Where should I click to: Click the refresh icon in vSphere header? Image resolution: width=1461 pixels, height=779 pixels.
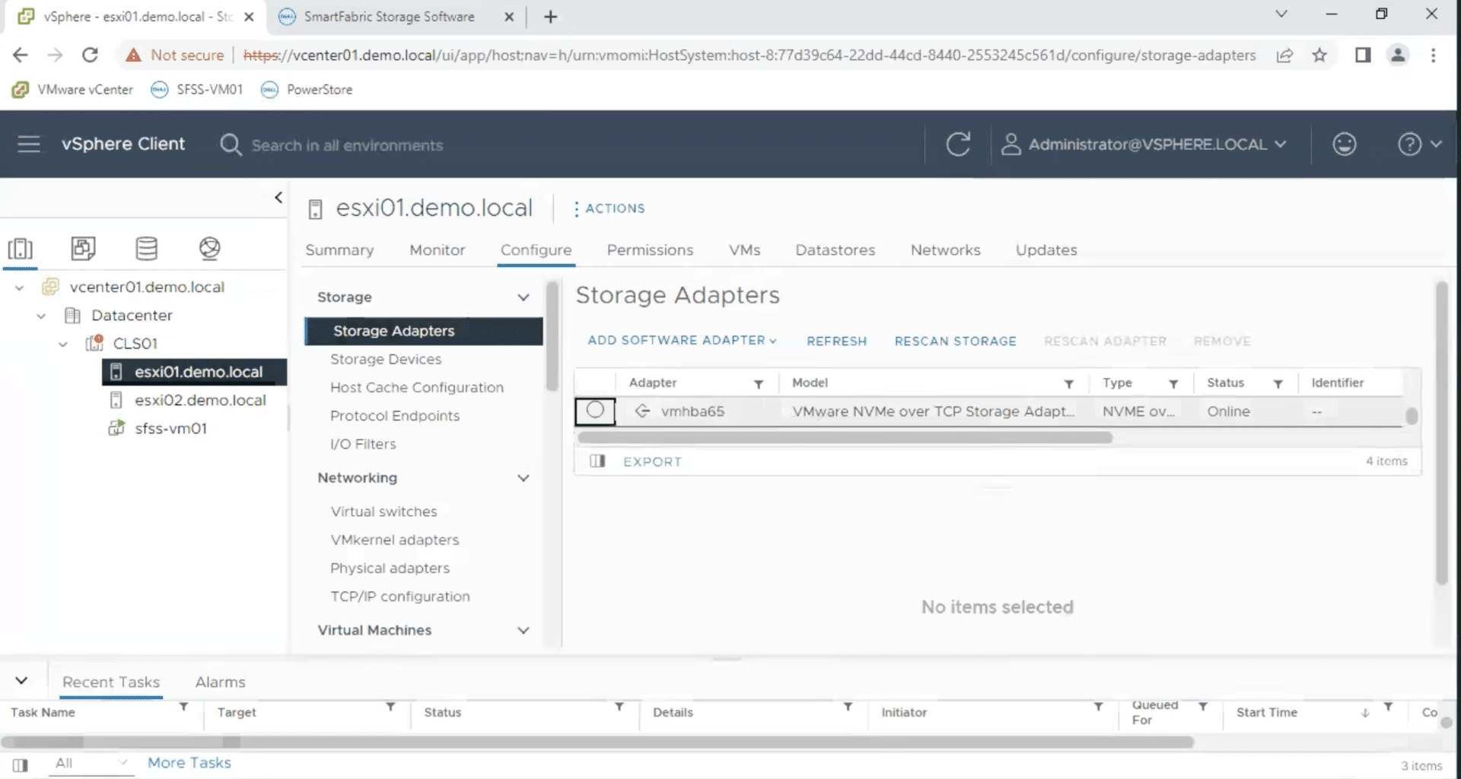pos(958,144)
